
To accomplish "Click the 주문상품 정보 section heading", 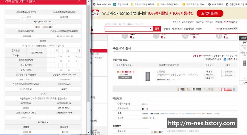I will click(120, 60).
